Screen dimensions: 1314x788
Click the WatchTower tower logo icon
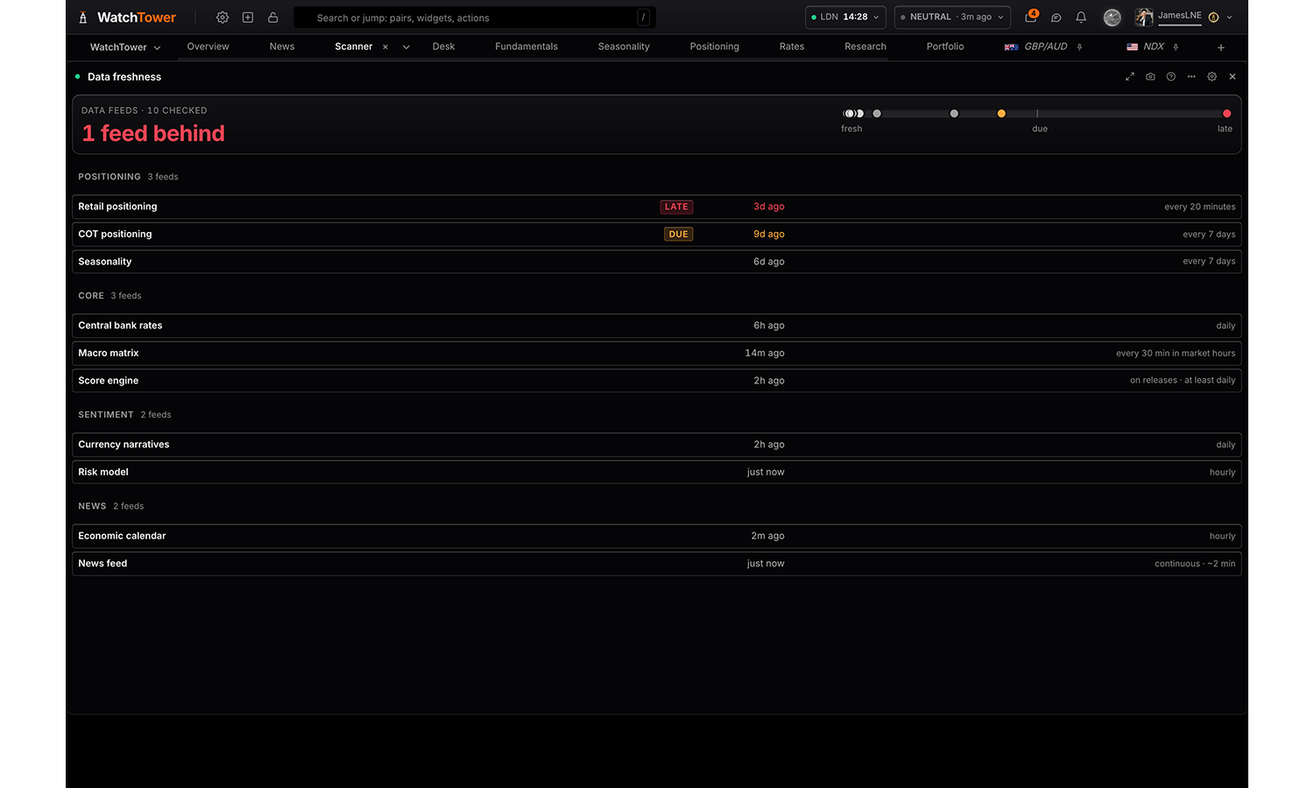[83, 18]
